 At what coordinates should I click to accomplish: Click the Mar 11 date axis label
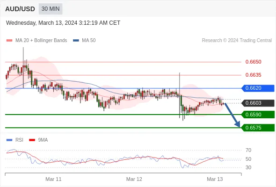coord(53,179)
